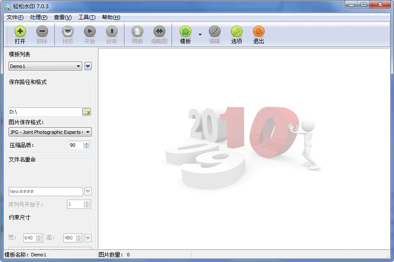The image size is (394, 262).
Task: Click the green 打开 (Open) toolbar icon
Action: tap(20, 31)
